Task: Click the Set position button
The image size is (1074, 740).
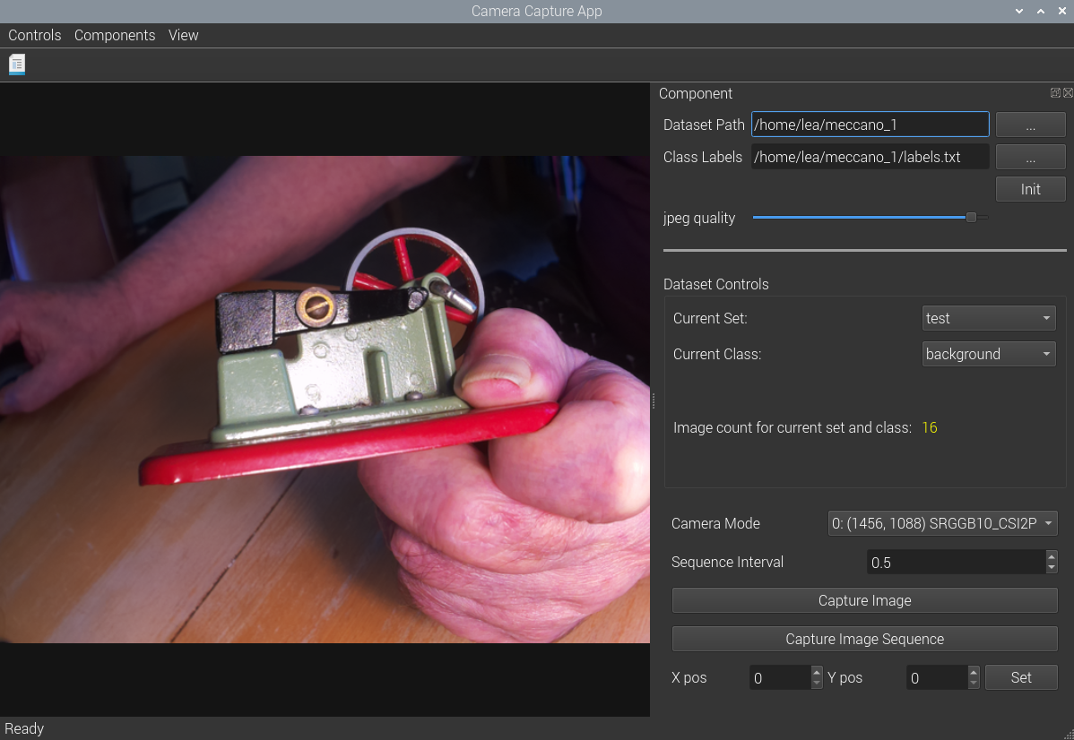Action: point(1020,677)
